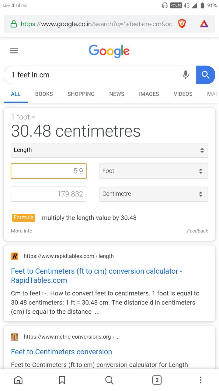Click the RapidTables result snippet text

pyautogui.click(x=105, y=302)
